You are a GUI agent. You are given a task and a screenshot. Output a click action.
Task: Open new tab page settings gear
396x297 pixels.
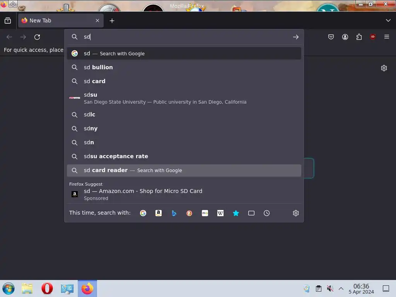(384, 68)
